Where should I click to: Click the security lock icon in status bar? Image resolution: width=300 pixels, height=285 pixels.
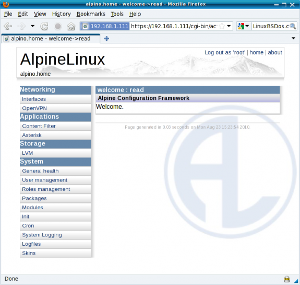(x=286, y=279)
